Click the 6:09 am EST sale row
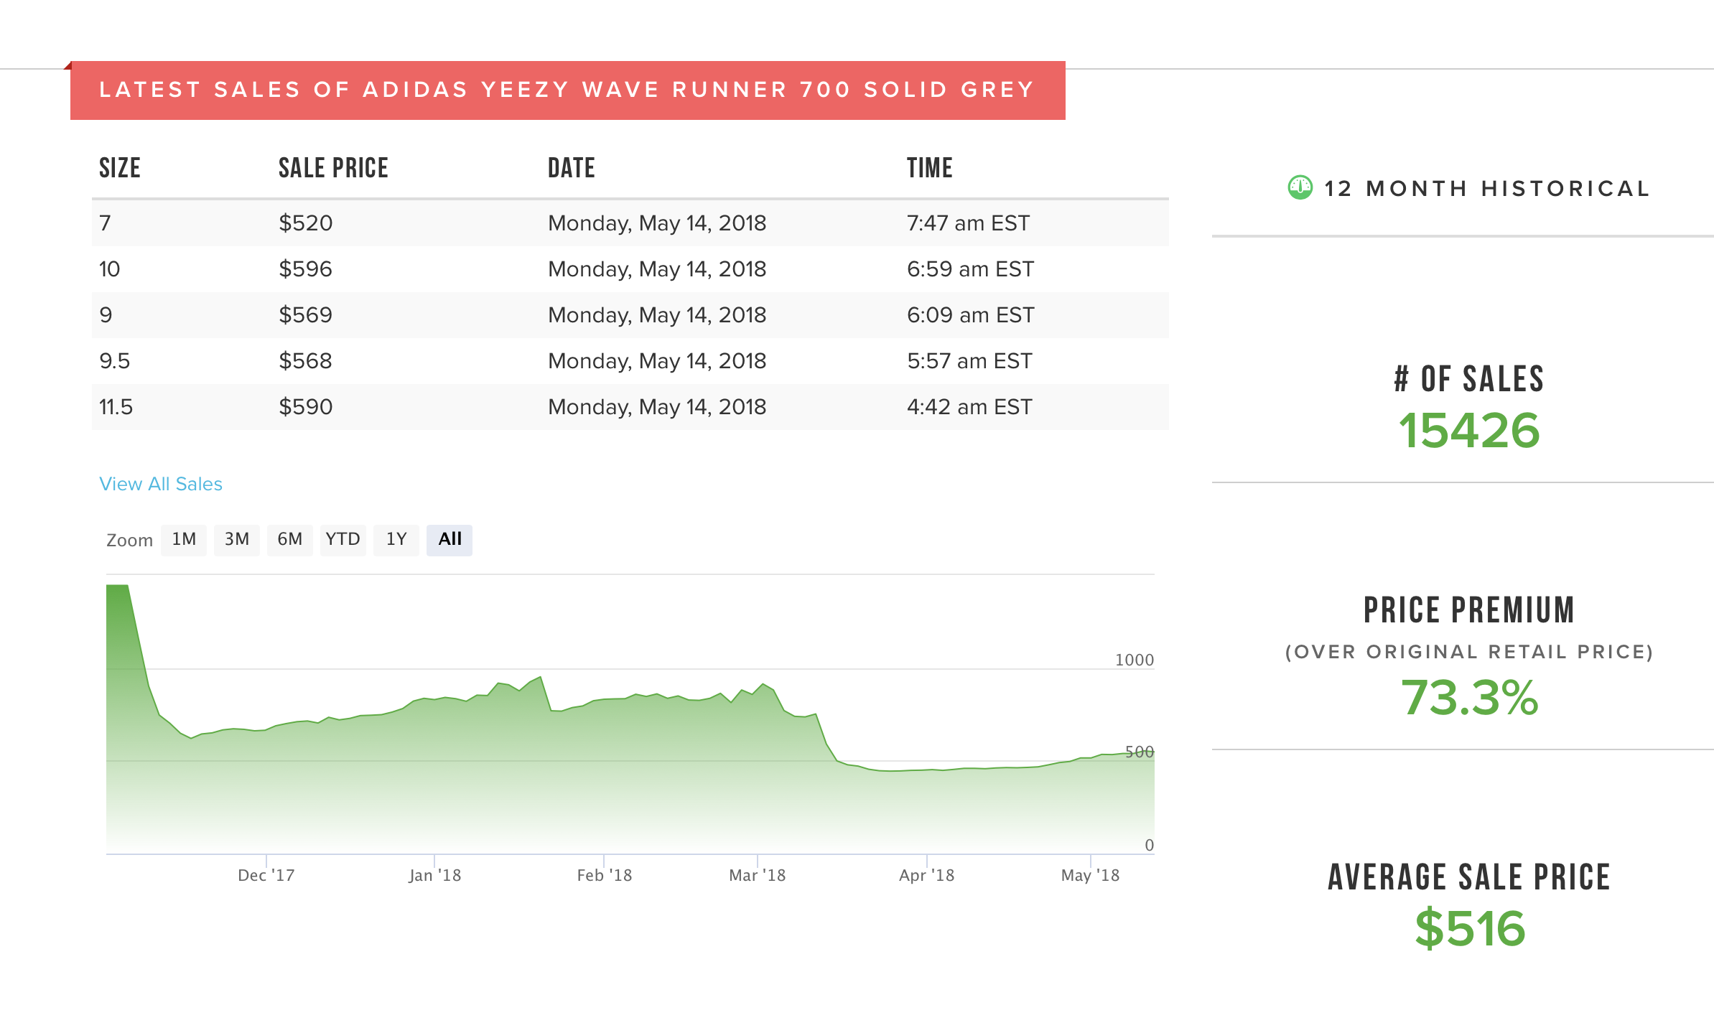The height and width of the screenshot is (1028, 1714). point(969,315)
